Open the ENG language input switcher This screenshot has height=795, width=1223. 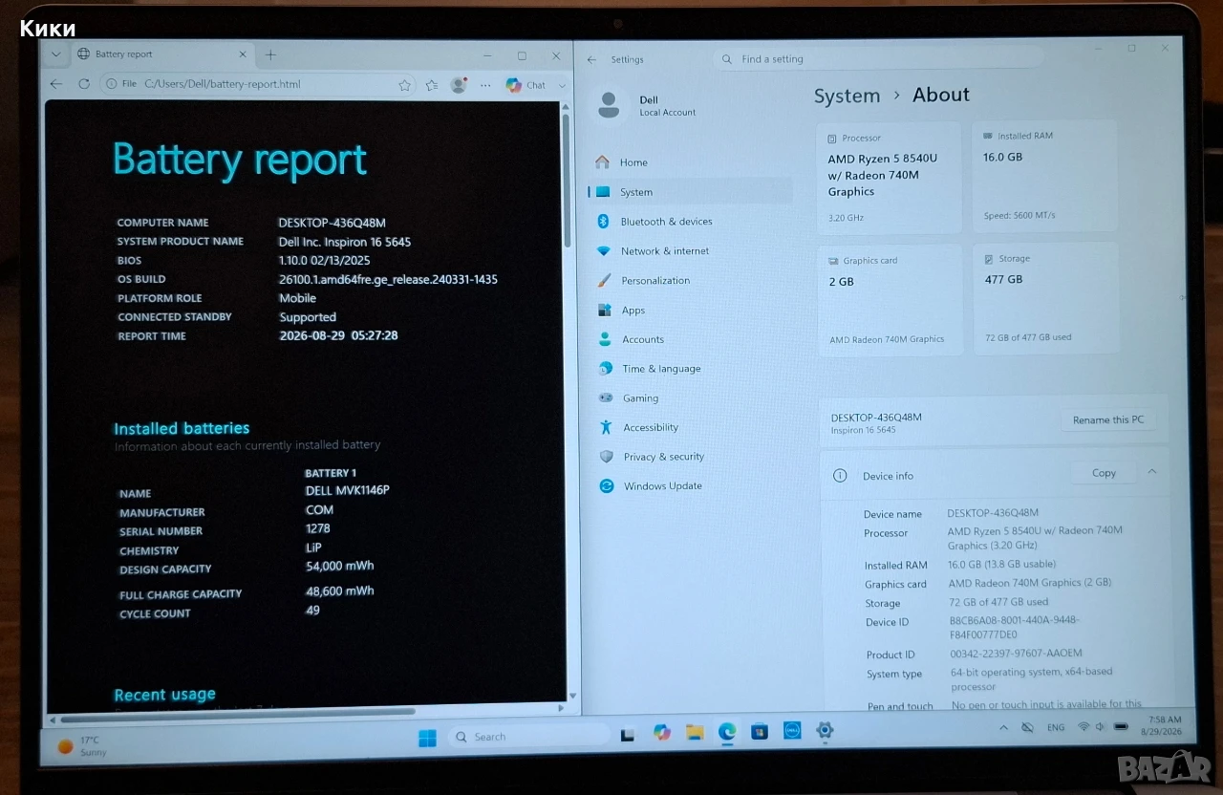[1056, 727]
